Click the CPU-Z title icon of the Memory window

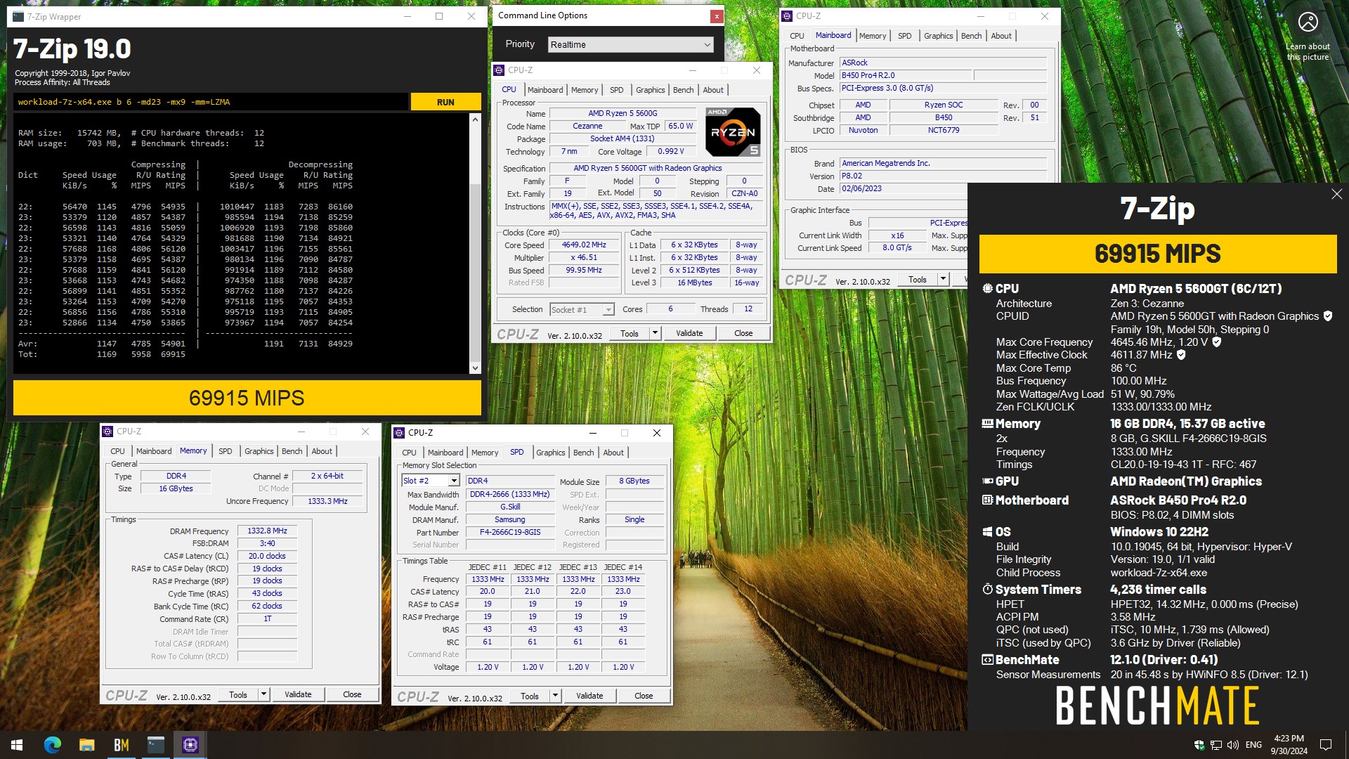click(107, 432)
